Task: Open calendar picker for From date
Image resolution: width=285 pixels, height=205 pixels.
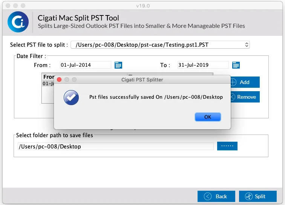Action: [x=118, y=65]
